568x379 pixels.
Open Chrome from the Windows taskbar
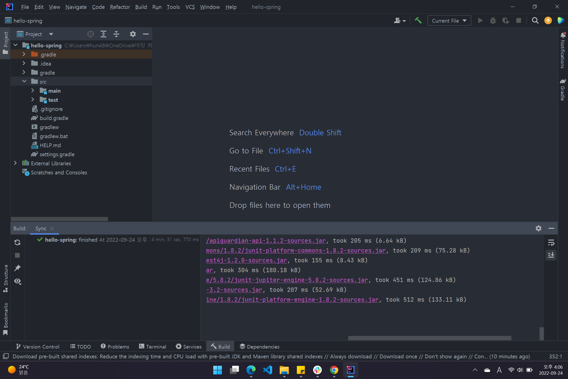[334, 370]
